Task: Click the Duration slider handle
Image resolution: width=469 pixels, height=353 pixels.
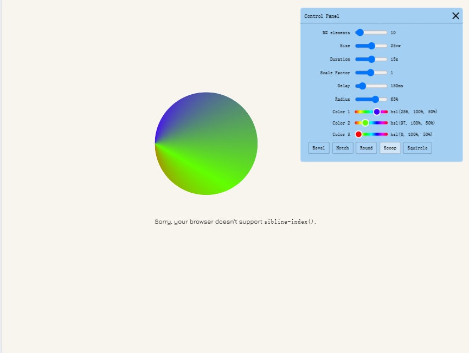Action: 371,59
